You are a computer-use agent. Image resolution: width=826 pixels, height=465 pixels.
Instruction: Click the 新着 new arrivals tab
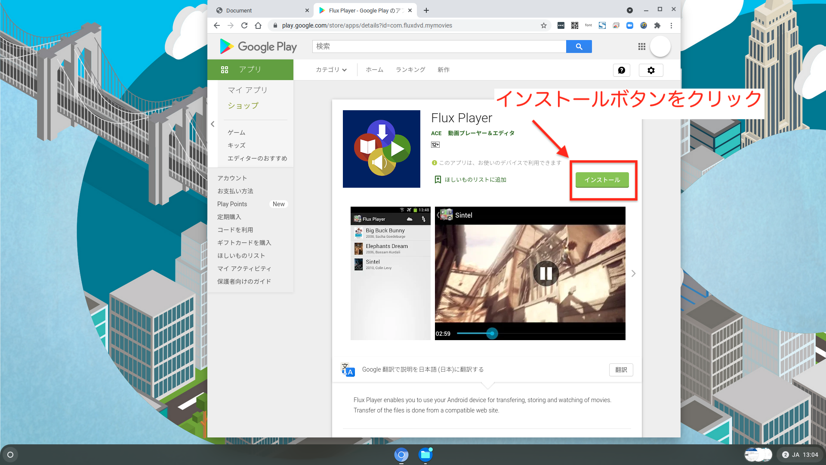click(444, 69)
